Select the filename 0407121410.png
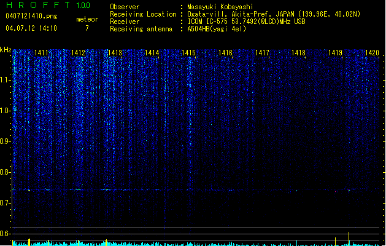Screen dimensions: 386x246 click(x=31, y=16)
